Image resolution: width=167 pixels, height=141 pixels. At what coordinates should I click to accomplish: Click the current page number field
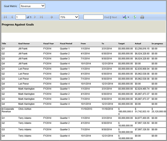[21, 17]
